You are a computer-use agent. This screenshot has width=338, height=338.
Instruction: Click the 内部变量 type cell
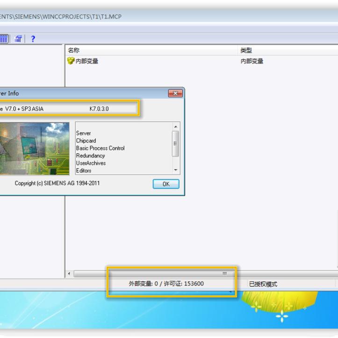click(x=252, y=61)
